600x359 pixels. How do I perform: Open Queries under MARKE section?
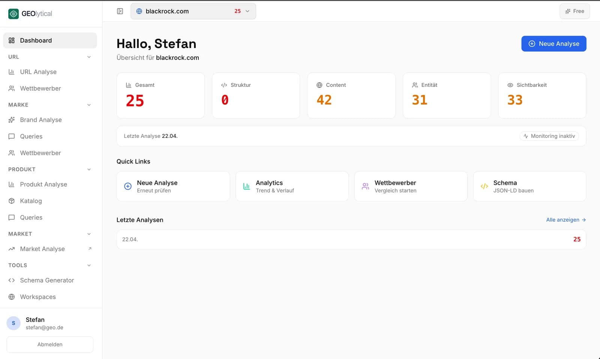point(50,136)
